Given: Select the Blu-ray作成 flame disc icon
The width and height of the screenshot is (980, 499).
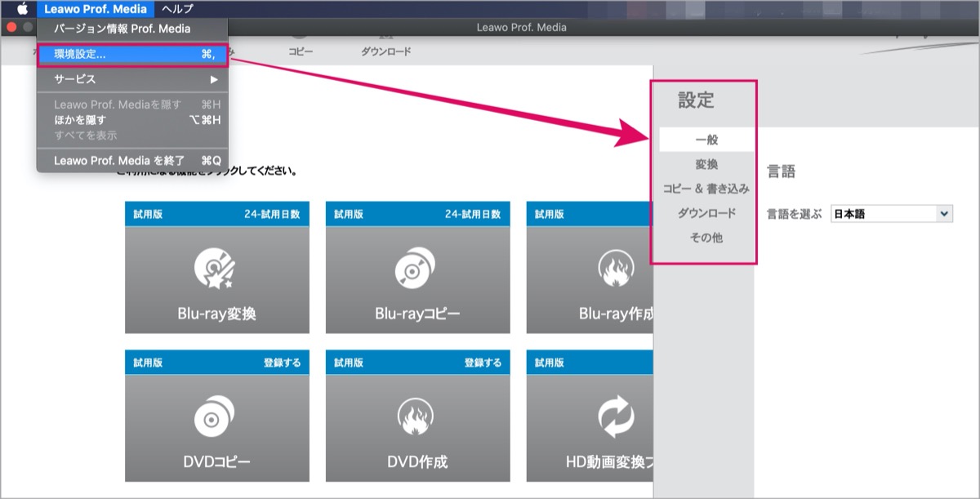Looking at the screenshot, I should [618, 267].
